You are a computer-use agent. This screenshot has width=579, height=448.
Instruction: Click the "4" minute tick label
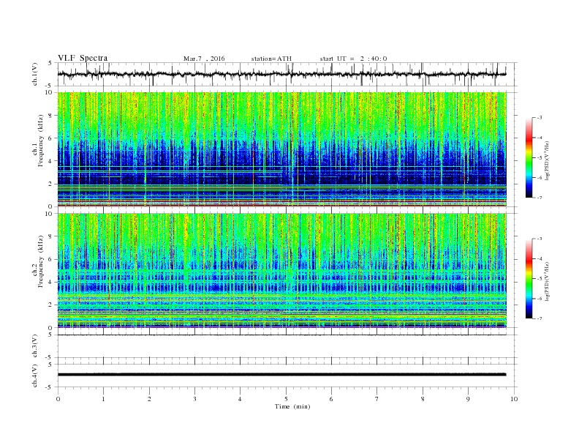[x=240, y=399]
